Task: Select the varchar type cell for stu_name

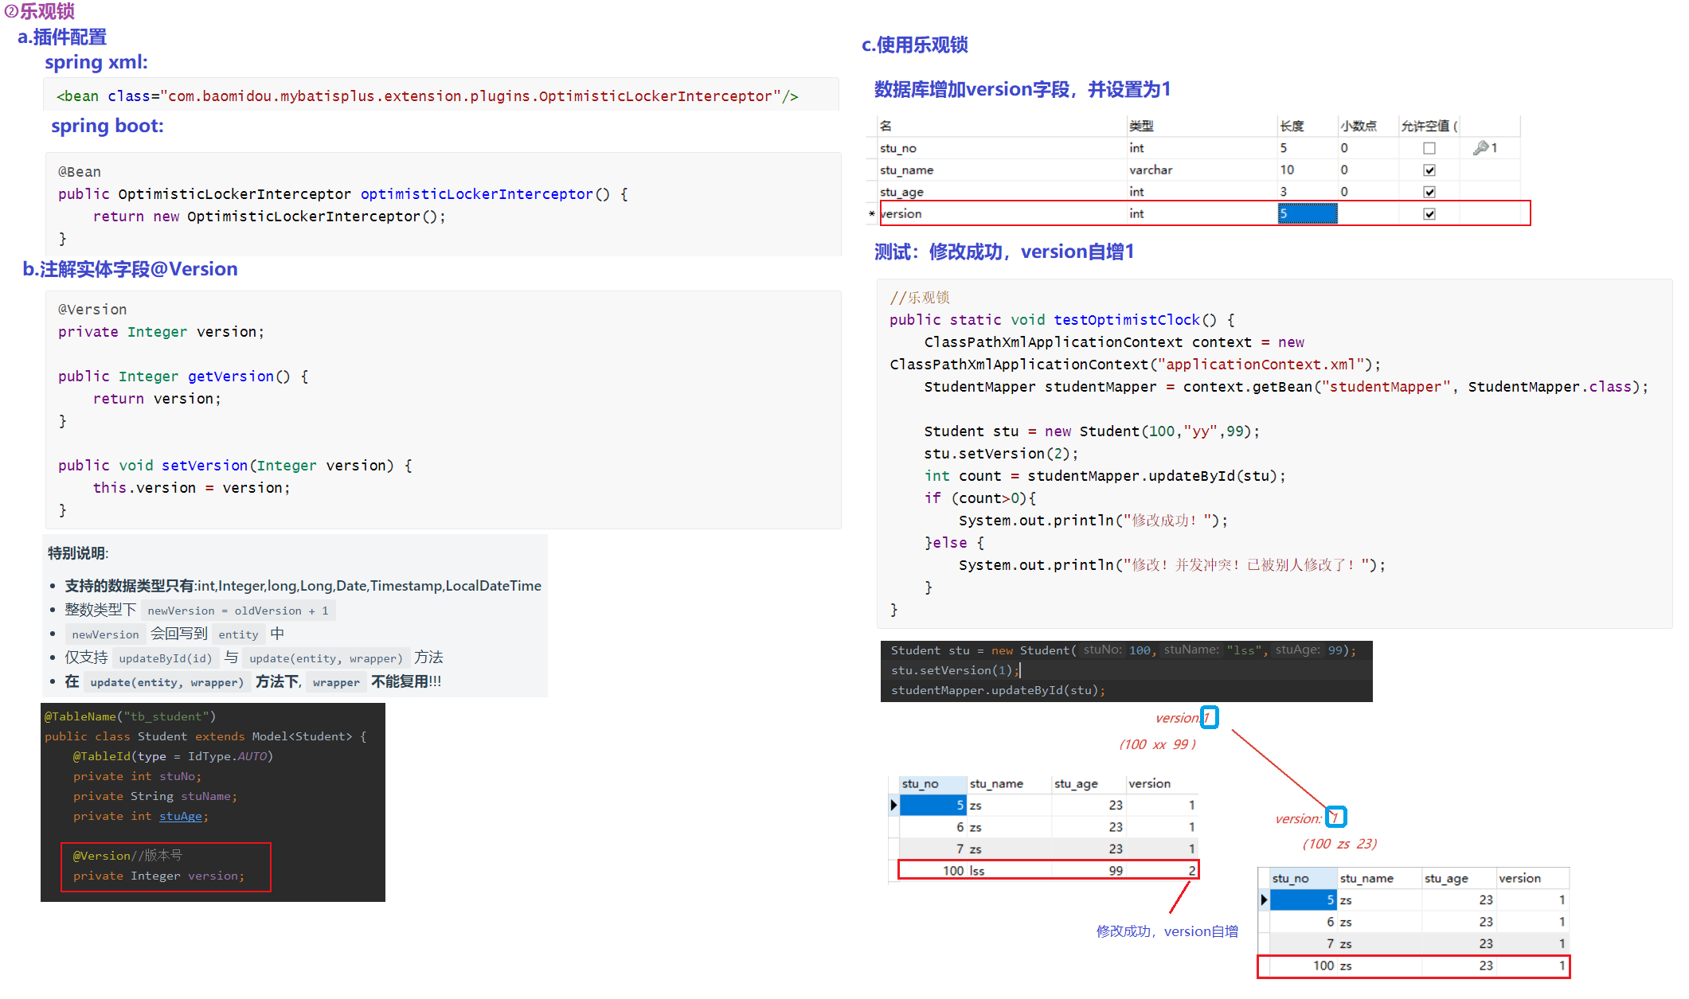Action: click(x=1151, y=170)
